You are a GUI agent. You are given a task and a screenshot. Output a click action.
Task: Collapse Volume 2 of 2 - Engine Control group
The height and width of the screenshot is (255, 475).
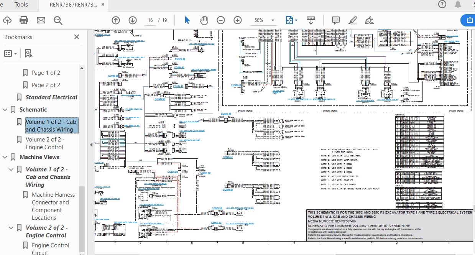pos(11,228)
